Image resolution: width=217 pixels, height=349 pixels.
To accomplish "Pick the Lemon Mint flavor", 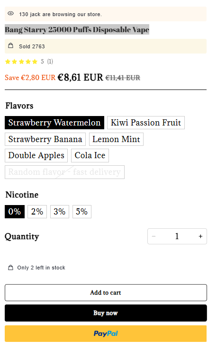I will pyautogui.click(x=116, y=139).
